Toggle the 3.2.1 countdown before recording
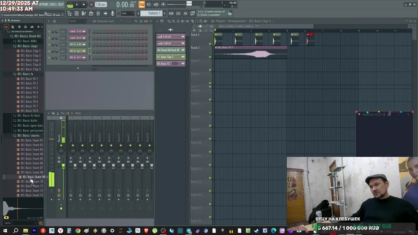This screenshot has width=418, height=235. pyautogui.click(x=149, y=5)
